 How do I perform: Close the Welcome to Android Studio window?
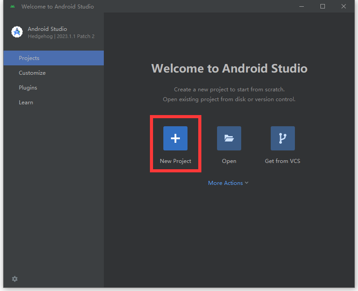[344, 6]
